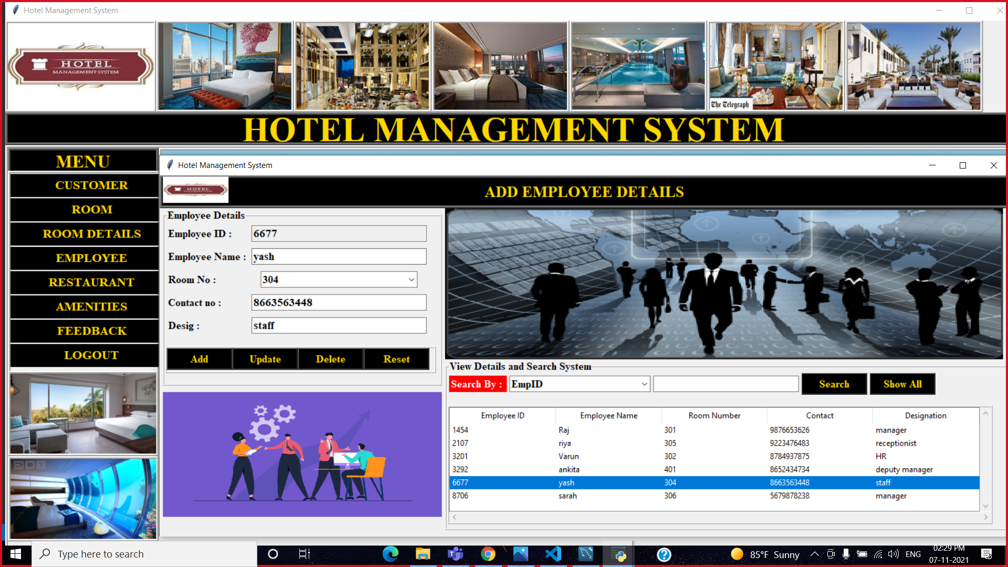Open the Search By EmpID dropdown
This screenshot has width=1008, height=567.
click(644, 384)
